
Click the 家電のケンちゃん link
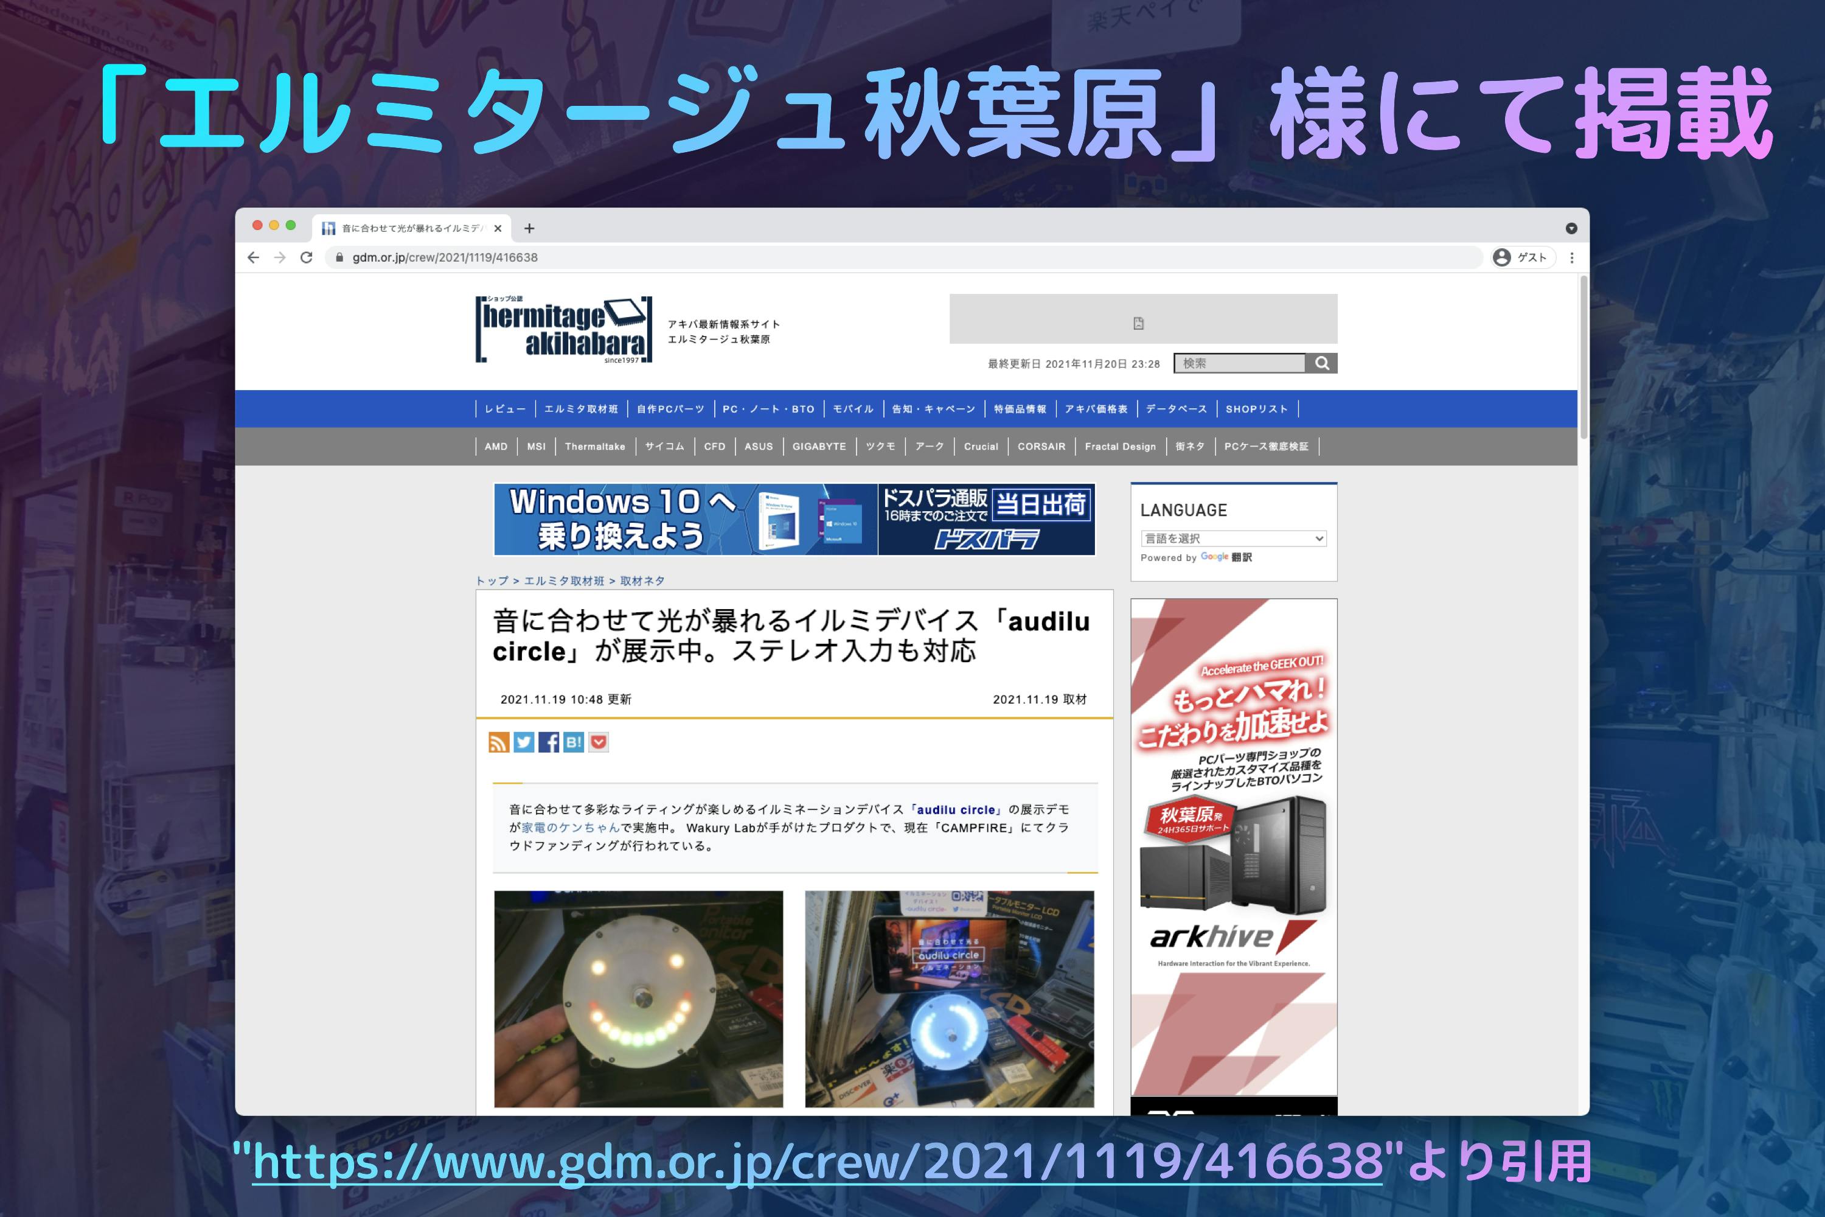coord(571,828)
